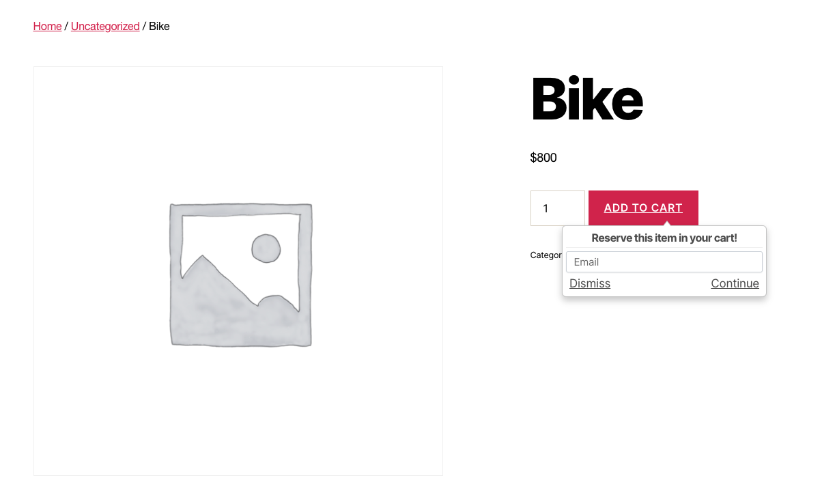
Task: Dismiss the reserve item popup
Action: (590, 283)
